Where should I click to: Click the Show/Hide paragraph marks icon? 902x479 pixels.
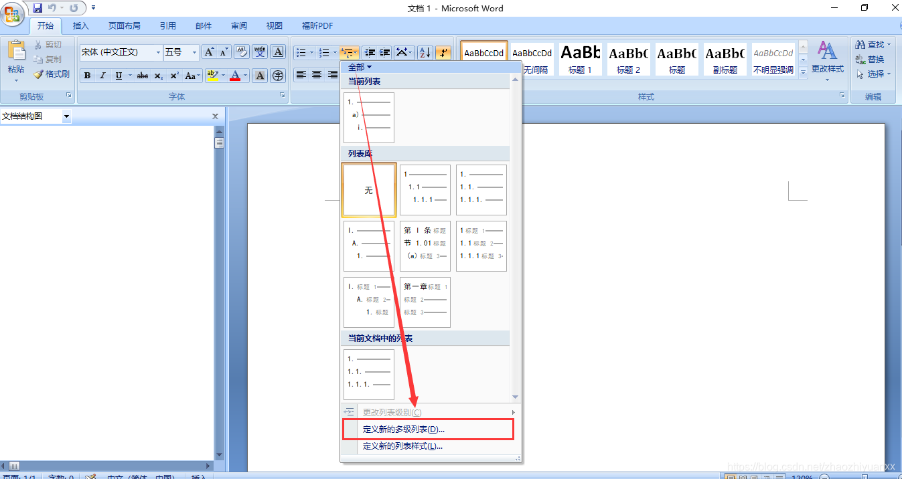point(443,52)
